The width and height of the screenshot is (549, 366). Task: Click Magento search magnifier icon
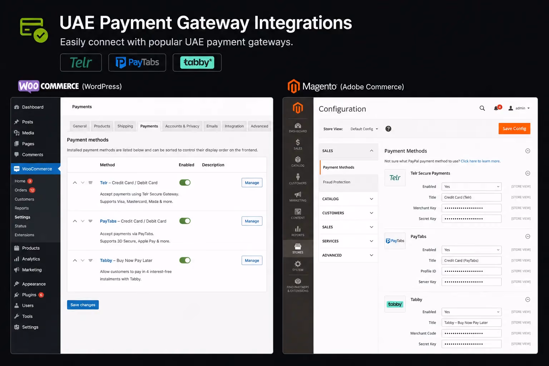[x=482, y=108]
